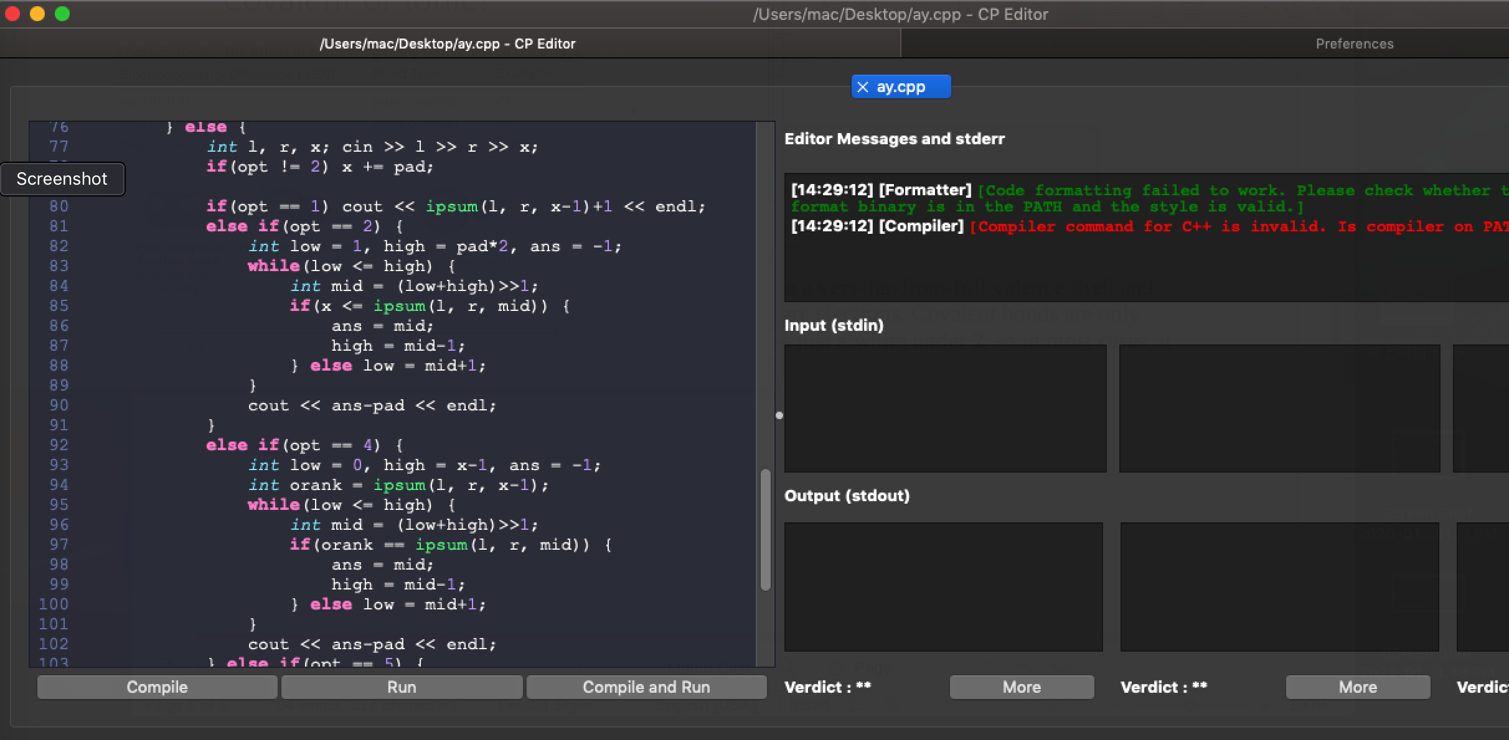Open More options for the first verdict
1509x740 pixels.
click(1022, 687)
